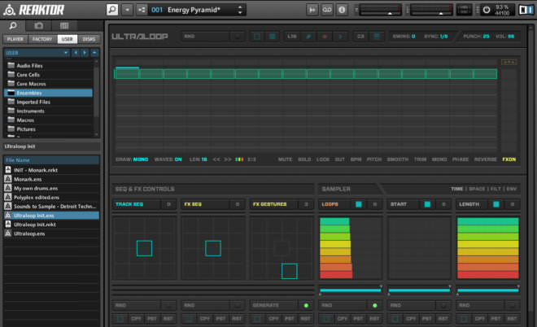Image resolution: width=537 pixels, height=327 pixels.
Task: Open the USER location dropdown
Action: coord(37,53)
